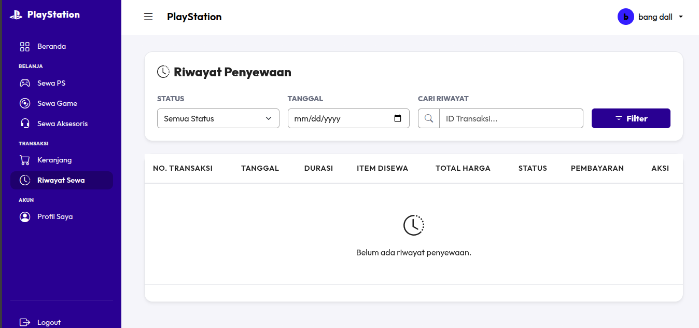
Task: Click the magnifier search icon
Action: (429, 118)
